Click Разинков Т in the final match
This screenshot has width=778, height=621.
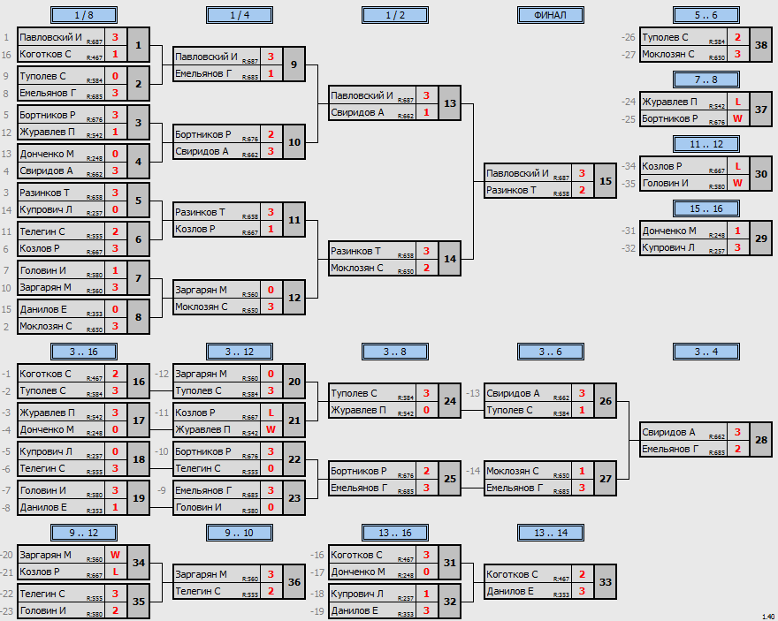[511, 190]
